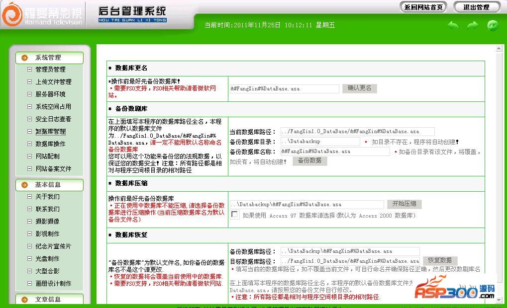The width and height of the screenshot is (507, 308).
Task: Open 网站配制 in the sidebar
Action: (x=48, y=156)
